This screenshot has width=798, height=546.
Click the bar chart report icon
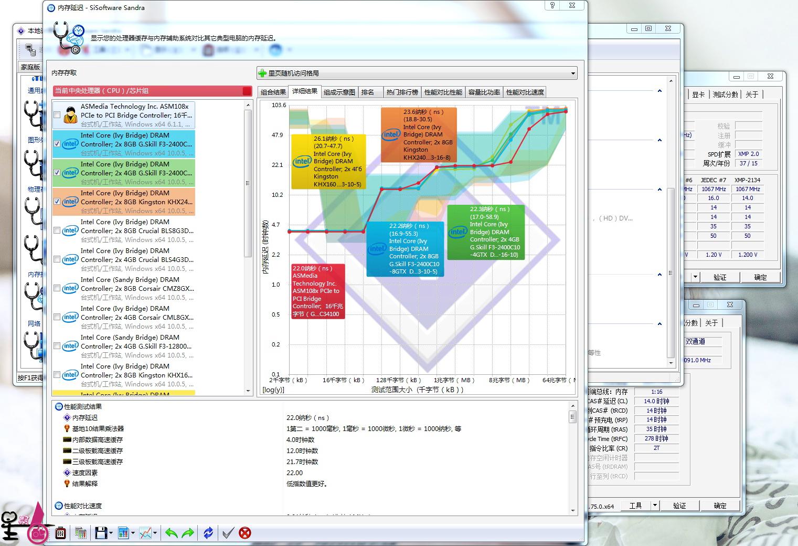[123, 533]
